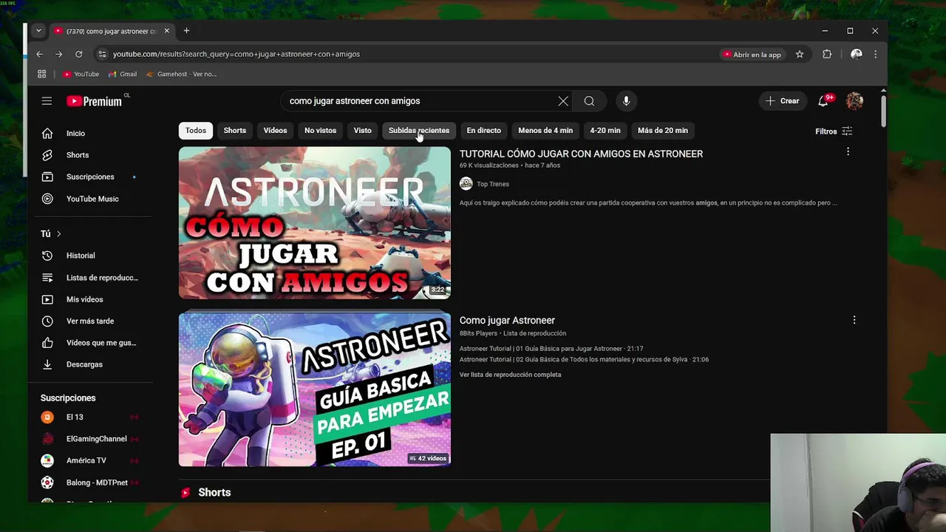Go forward in the browser

(x=59, y=54)
